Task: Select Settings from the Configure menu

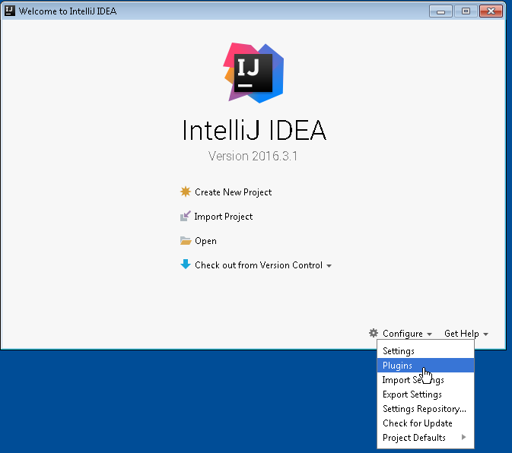Action: [425, 351]
